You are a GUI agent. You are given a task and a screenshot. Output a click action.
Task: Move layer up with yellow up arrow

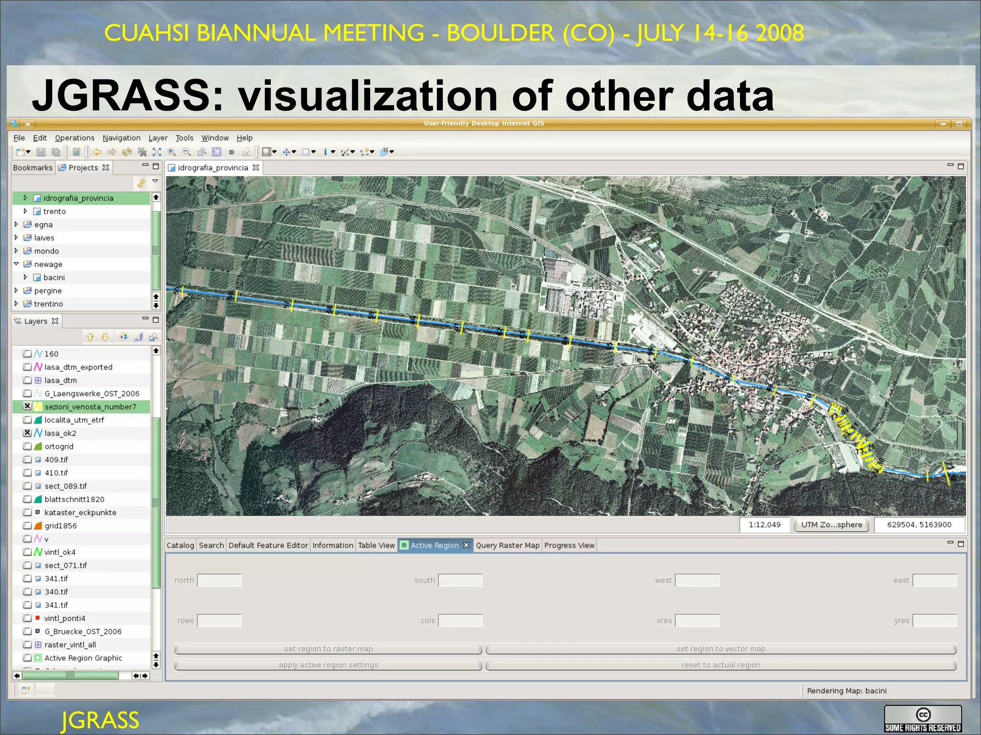(90, 337)
